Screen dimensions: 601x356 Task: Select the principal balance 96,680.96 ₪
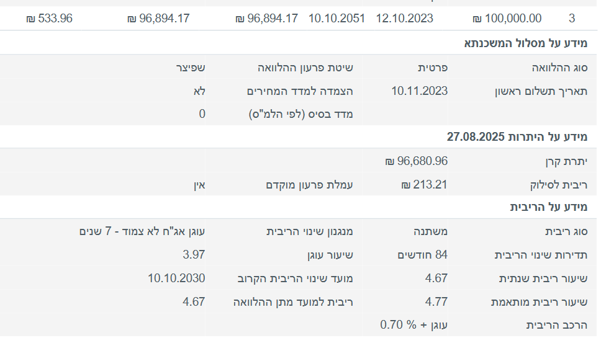pos(416,161)
